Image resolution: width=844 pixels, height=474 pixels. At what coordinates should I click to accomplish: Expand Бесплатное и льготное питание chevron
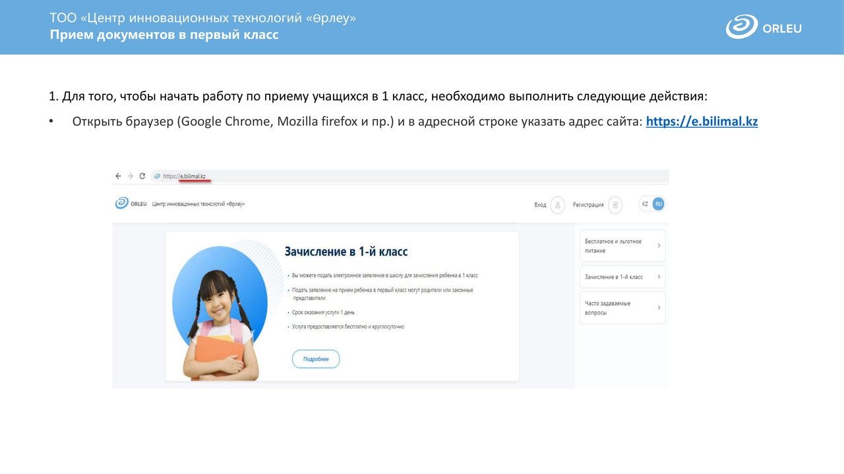tap(659, 246)
